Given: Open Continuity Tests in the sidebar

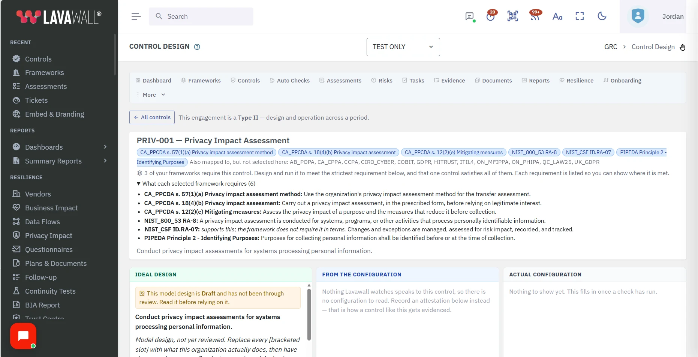Looking at the screenshot, I should click(x=50, y=291).
